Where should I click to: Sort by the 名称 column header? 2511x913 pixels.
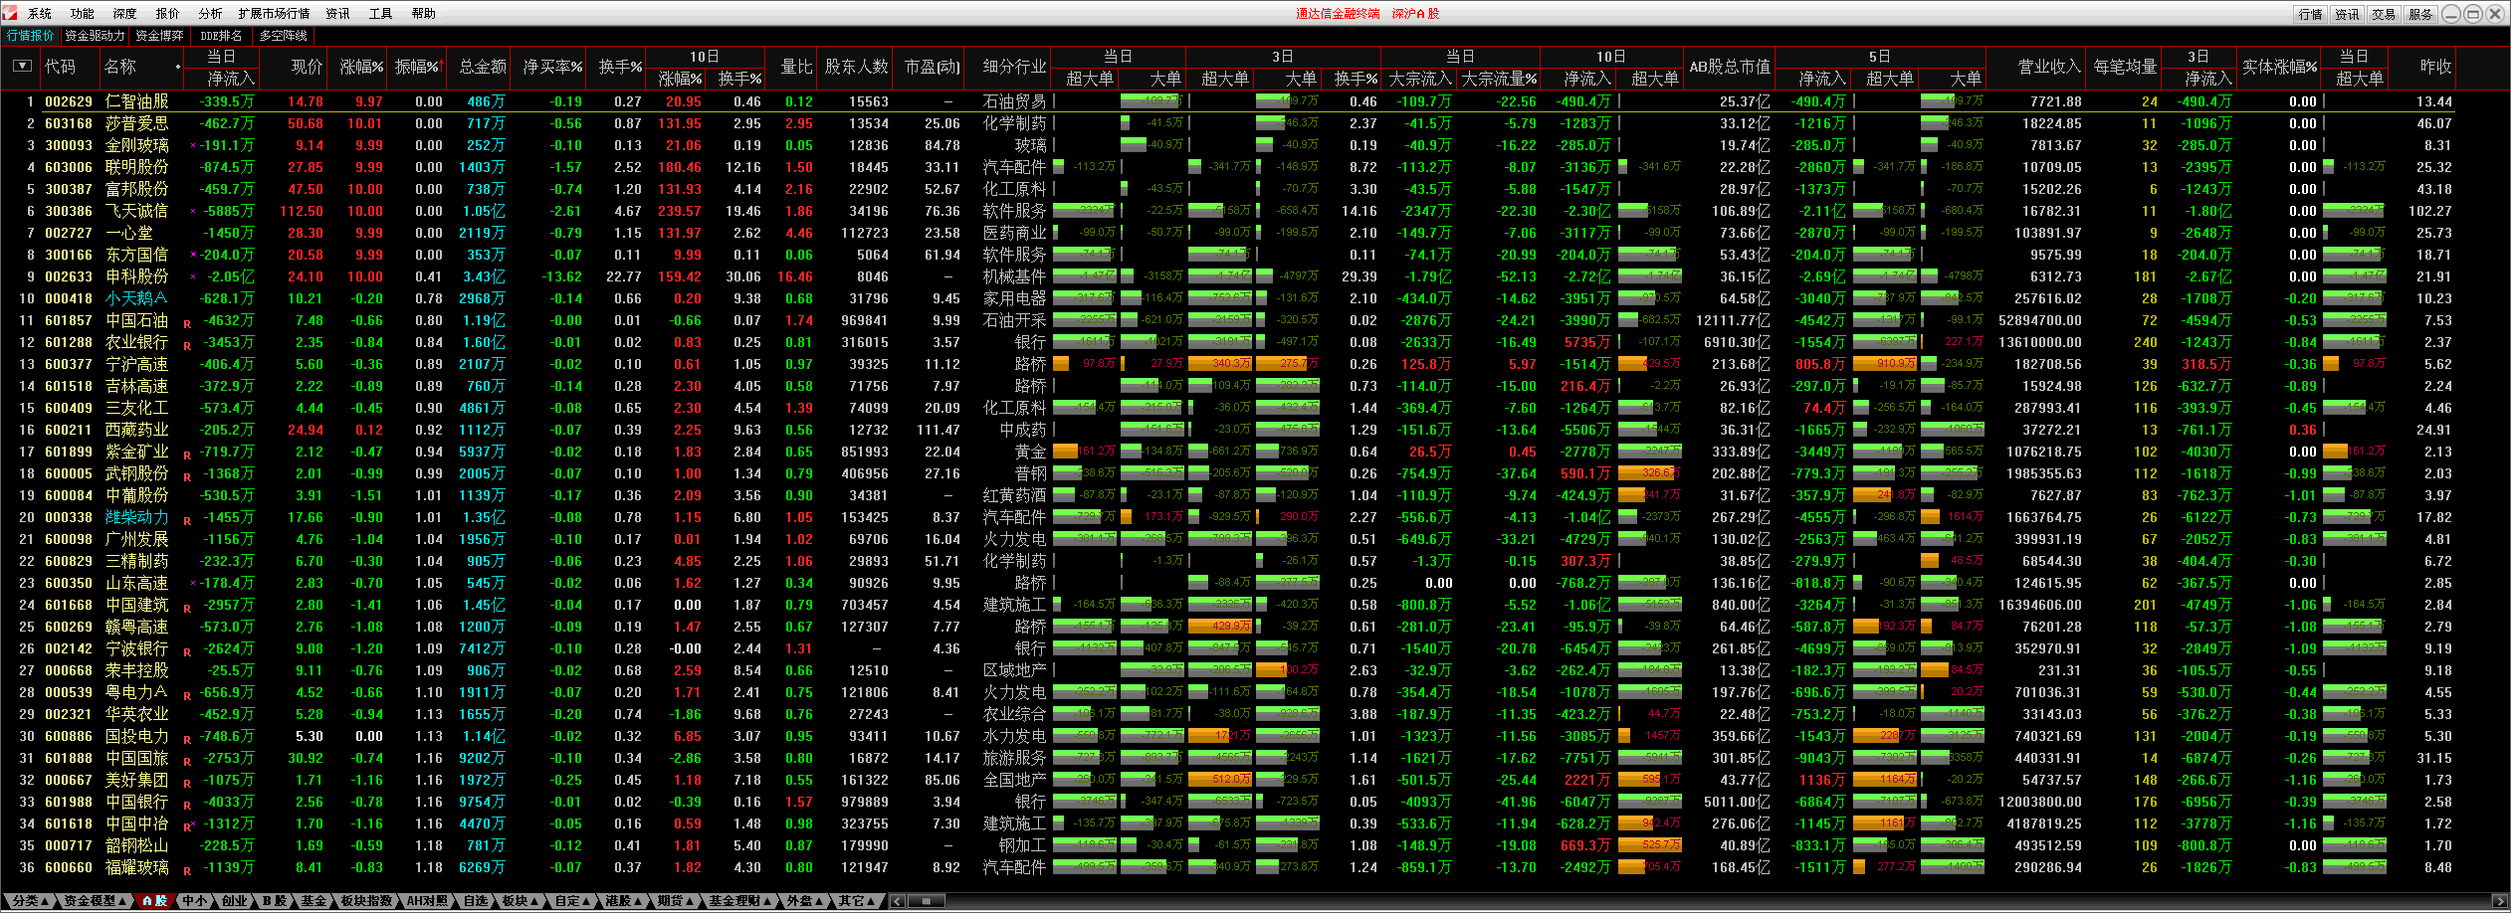tap(120, 67)
